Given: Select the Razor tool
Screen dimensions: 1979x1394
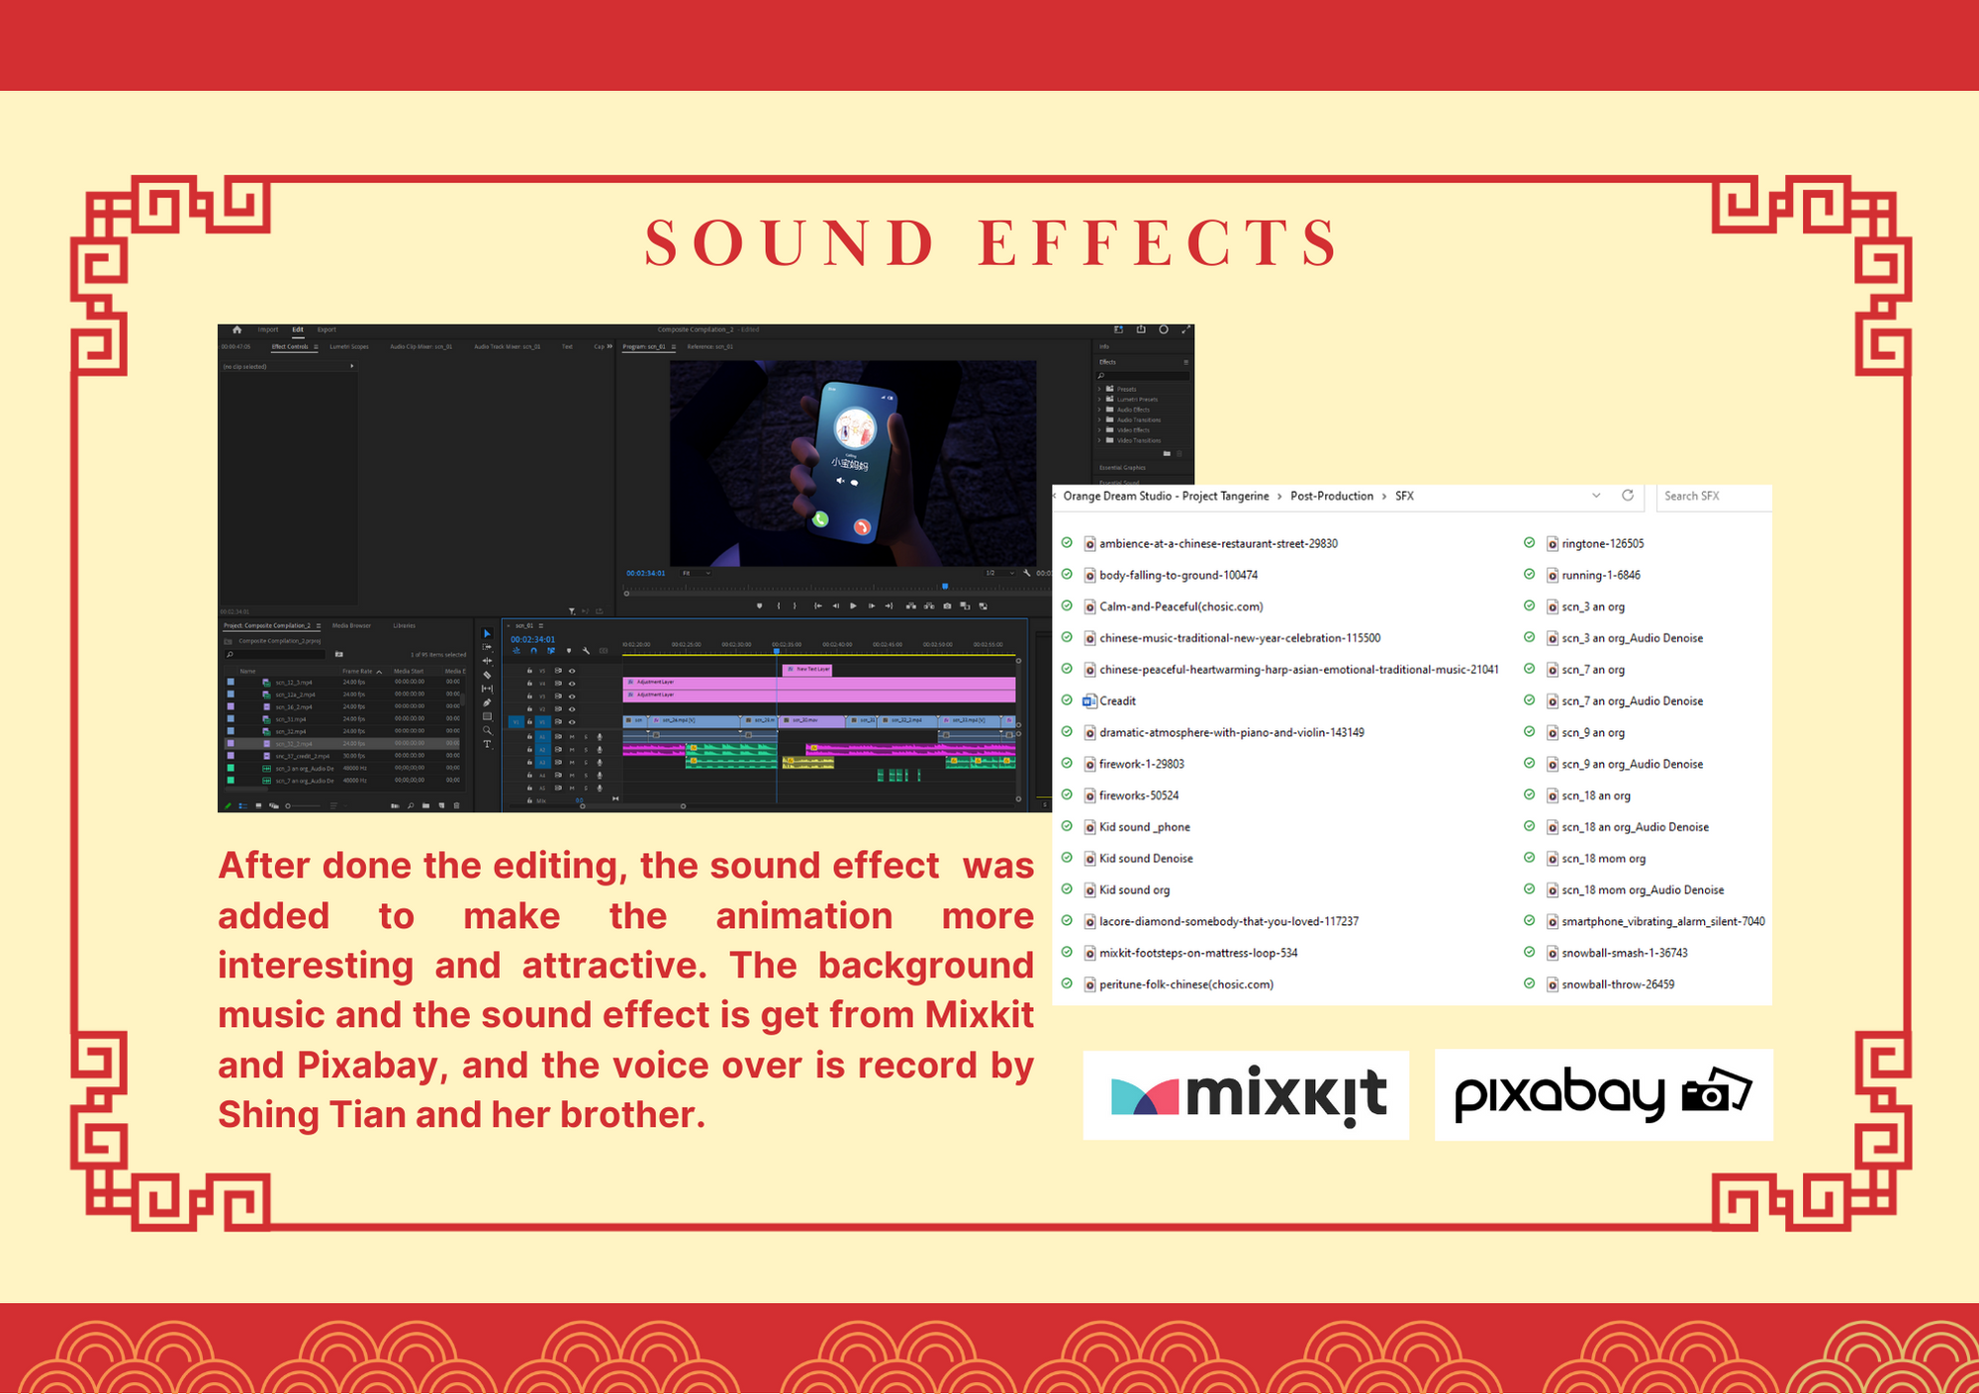Looking at the screenshot, I should tap(487, 675).
